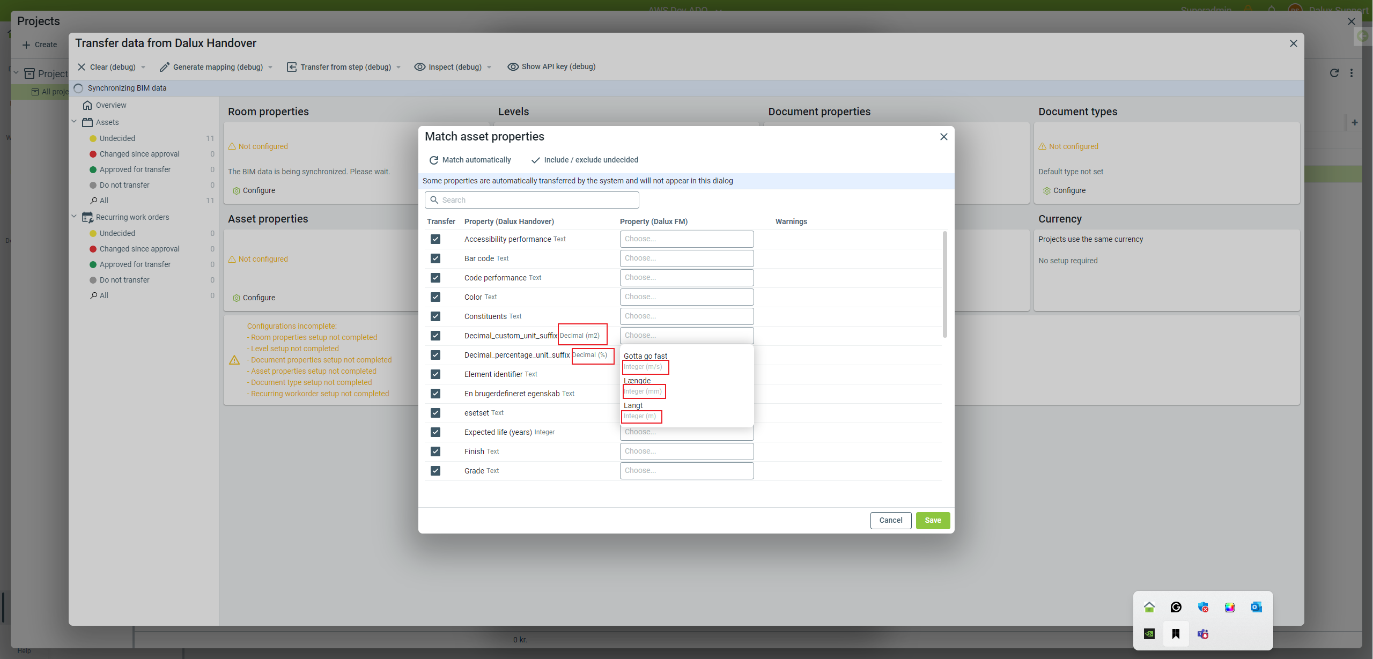Click the Create button in Projects
The width and height of the screenshot is (1373, 659).
(40, 45)
